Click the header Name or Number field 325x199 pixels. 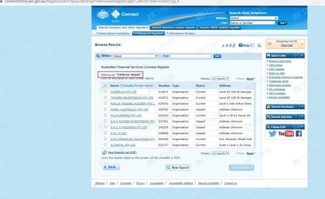click(253, 23)
